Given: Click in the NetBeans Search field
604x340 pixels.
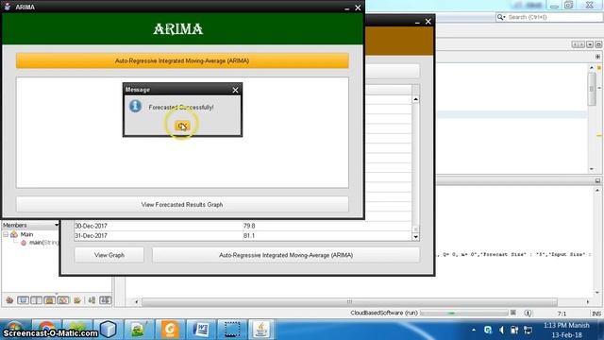Looking at the screenshot, I should point(554,17).
